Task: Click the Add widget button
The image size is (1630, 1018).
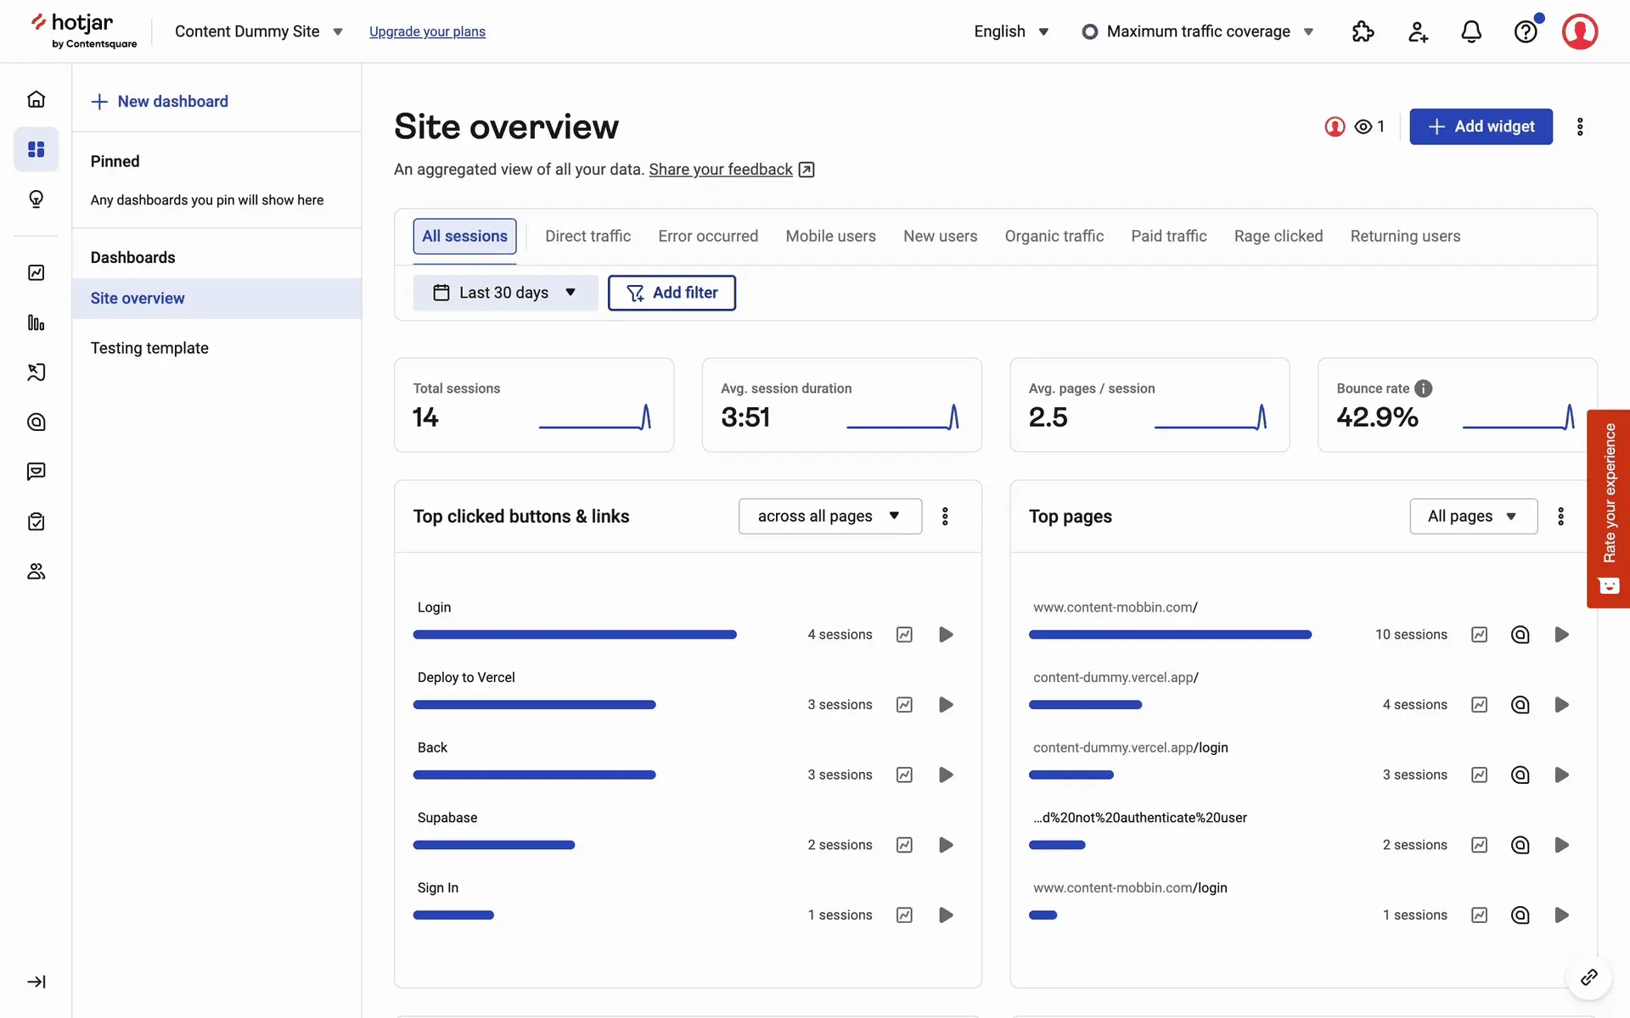Action: point(1481,126)
